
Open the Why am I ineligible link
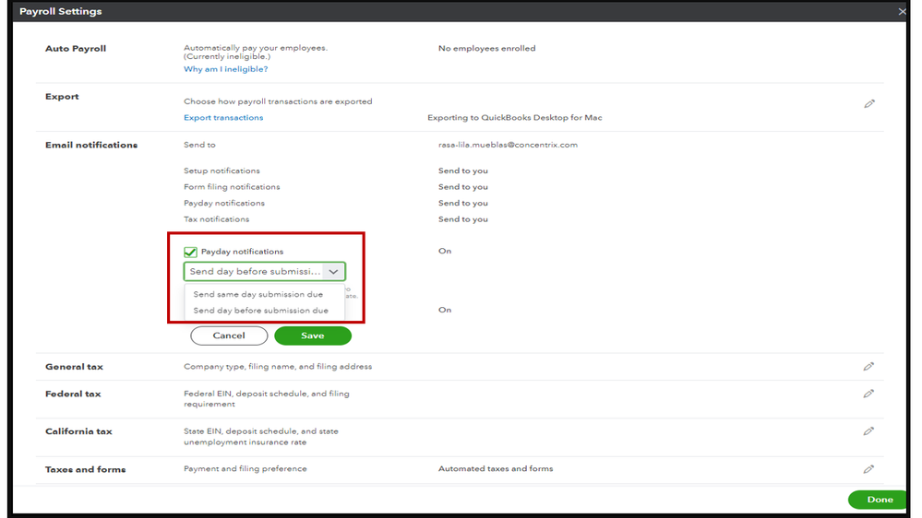(x=226, y=69)
